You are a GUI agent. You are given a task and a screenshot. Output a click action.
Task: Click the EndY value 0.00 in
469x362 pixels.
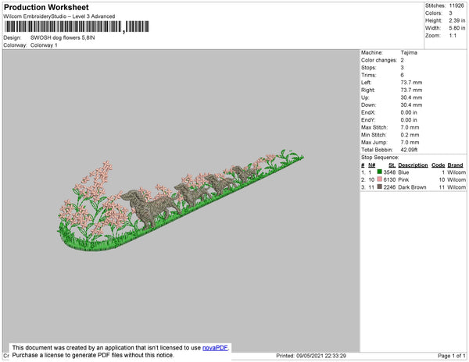(409, 119)
